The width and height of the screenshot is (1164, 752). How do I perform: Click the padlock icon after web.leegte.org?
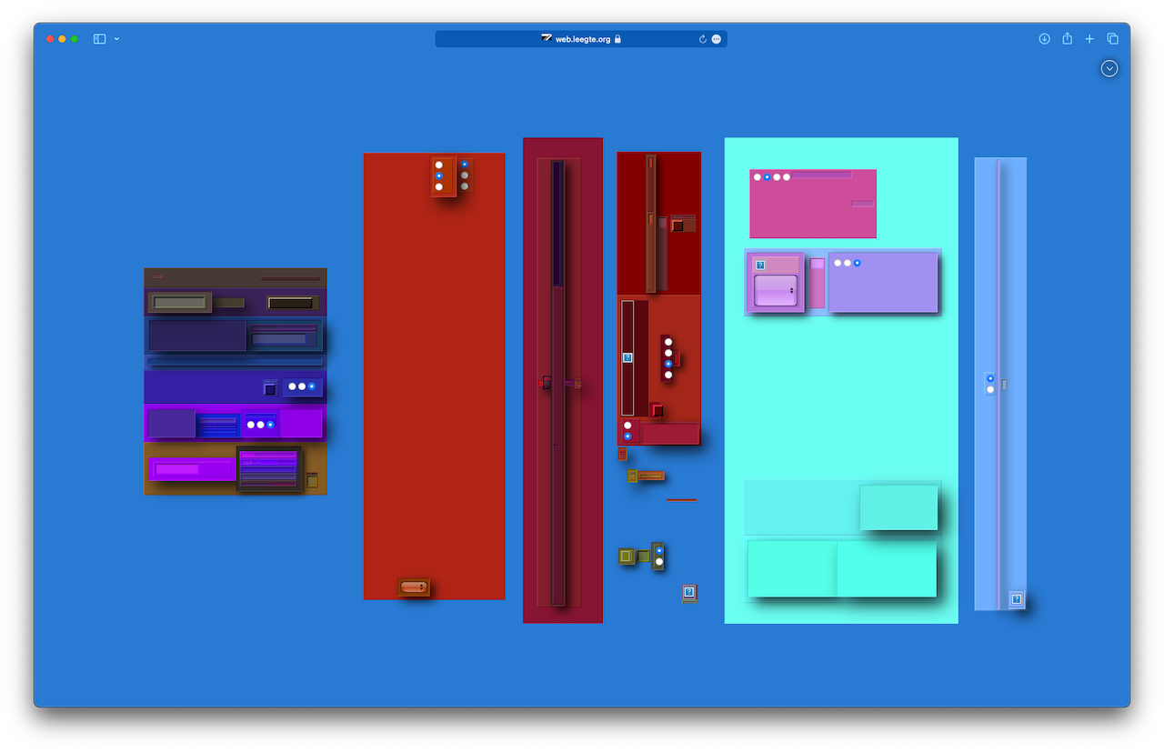(x=617, y=39)
